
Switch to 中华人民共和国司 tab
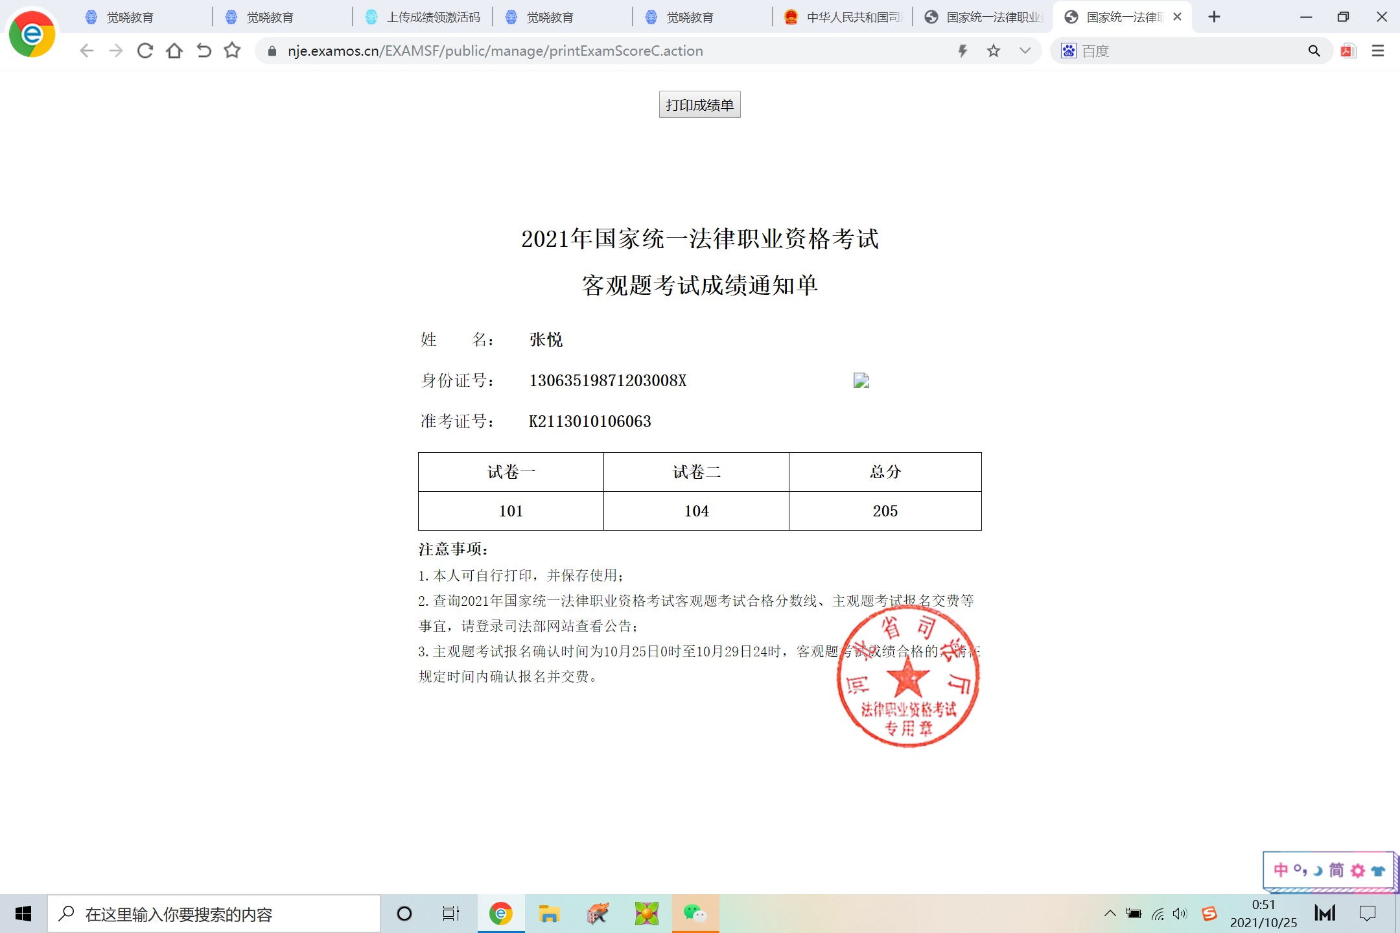click(x=841, y=17)
